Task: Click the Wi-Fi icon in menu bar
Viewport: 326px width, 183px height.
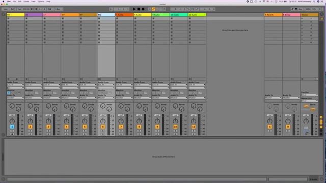Action: click(264, 2)
